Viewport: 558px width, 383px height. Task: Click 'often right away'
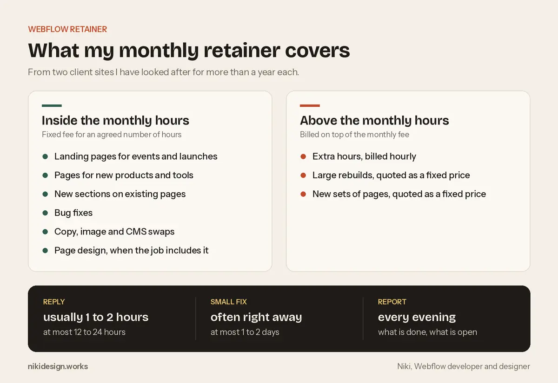tap(256, 317)
